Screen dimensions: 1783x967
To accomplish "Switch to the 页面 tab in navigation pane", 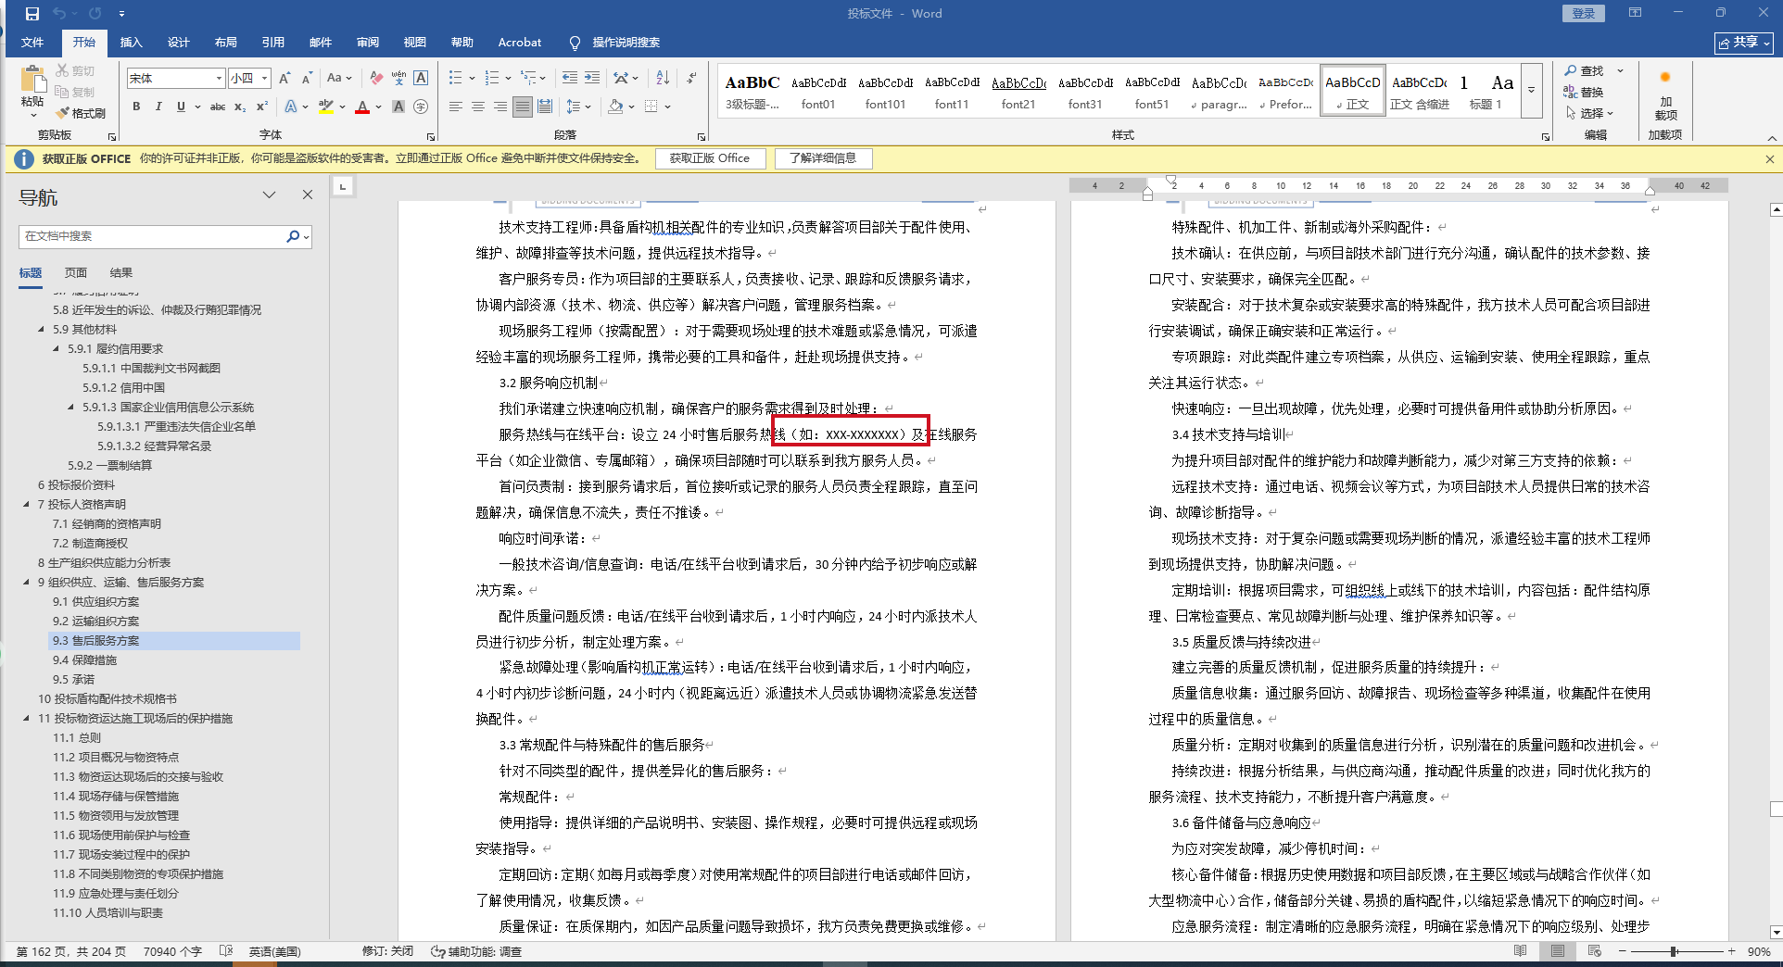I will (76, 272).
